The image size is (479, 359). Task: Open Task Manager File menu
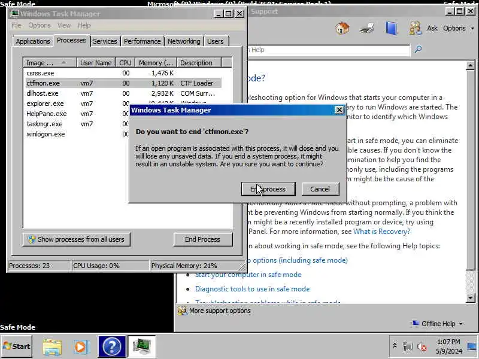click(x=17, y=25)
